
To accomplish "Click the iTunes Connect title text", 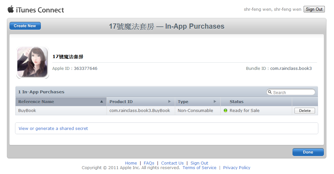I will point(40,10).
